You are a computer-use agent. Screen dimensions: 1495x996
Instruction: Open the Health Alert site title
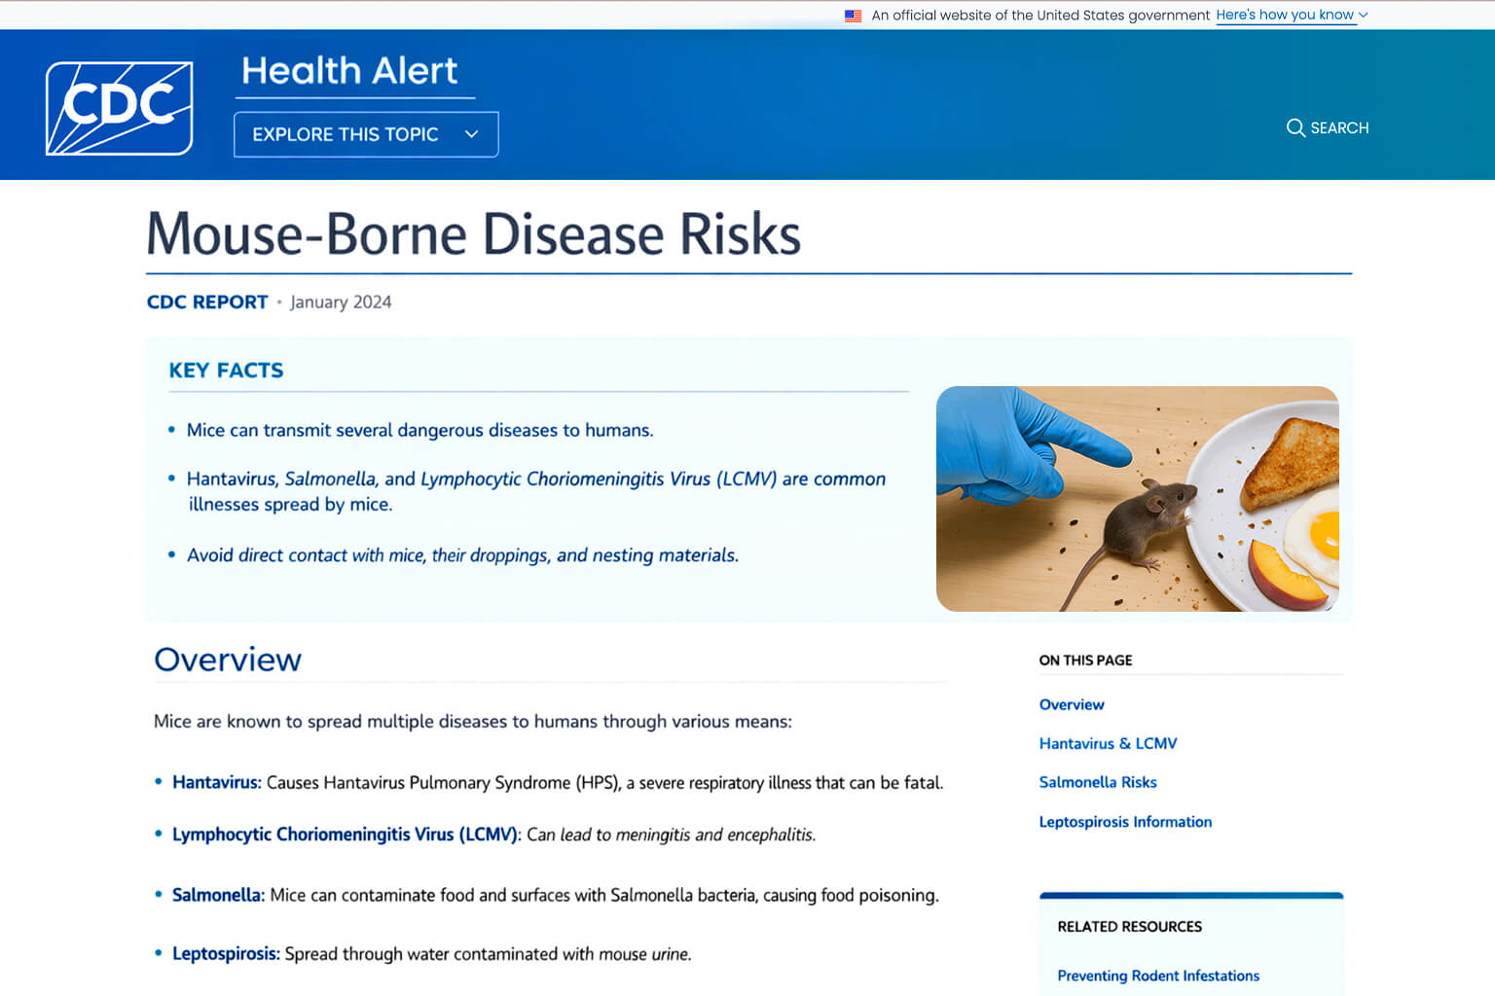(x=349, y=71)
